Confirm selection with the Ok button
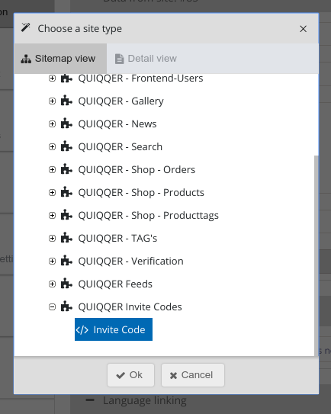Viewport: 331px width, 414px height. [130, 375]
